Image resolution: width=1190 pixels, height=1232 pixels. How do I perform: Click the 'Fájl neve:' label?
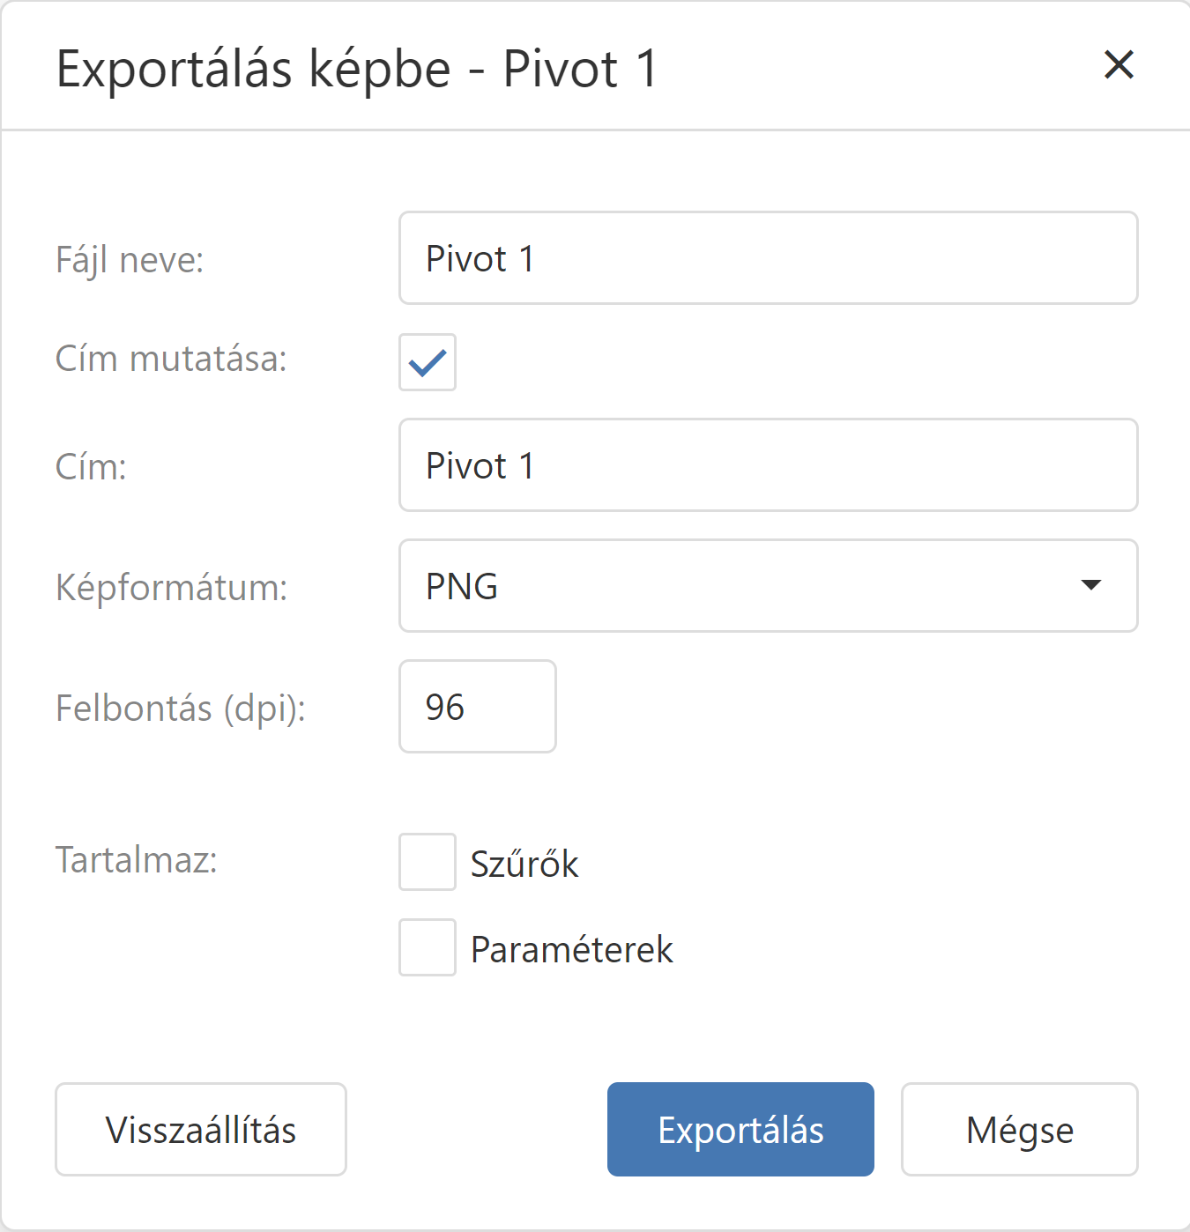click(x=130, y=260)
